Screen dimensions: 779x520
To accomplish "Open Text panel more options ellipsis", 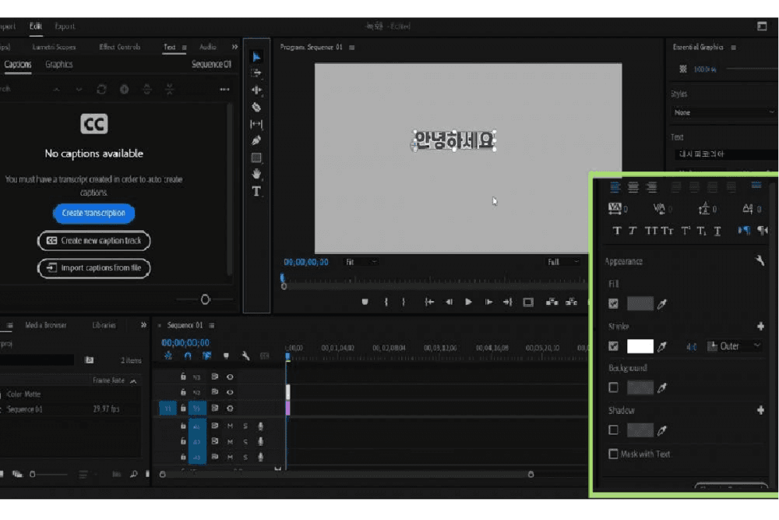I will [224, 90].
